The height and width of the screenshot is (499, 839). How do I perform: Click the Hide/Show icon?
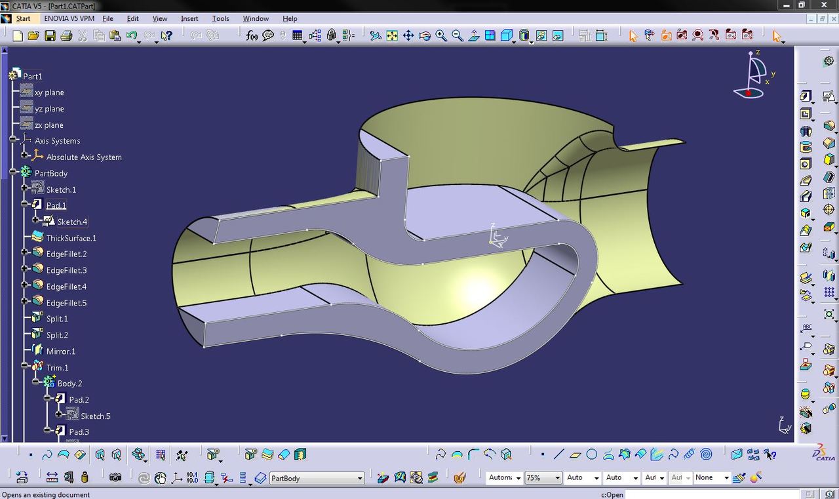coord(541,35)
